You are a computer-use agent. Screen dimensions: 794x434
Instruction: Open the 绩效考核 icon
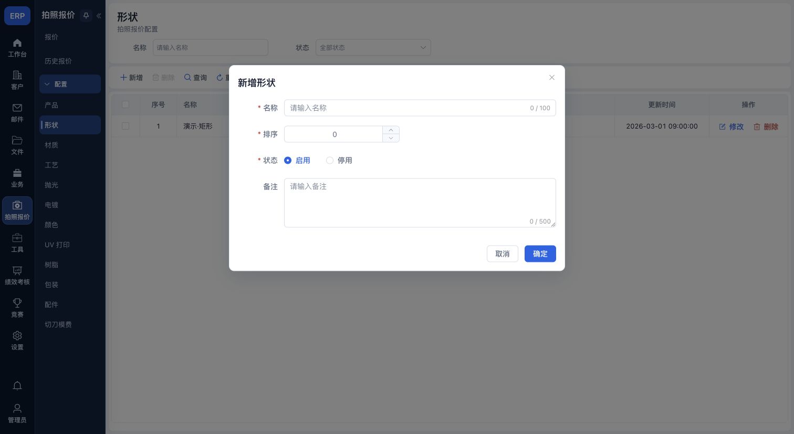[17, 270]
